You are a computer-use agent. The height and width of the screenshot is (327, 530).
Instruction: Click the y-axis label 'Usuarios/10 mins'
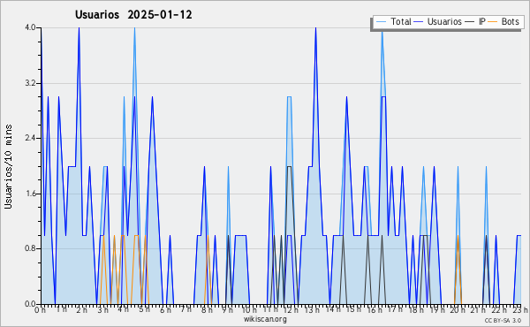pyautogui.click(x=8, y=167)
